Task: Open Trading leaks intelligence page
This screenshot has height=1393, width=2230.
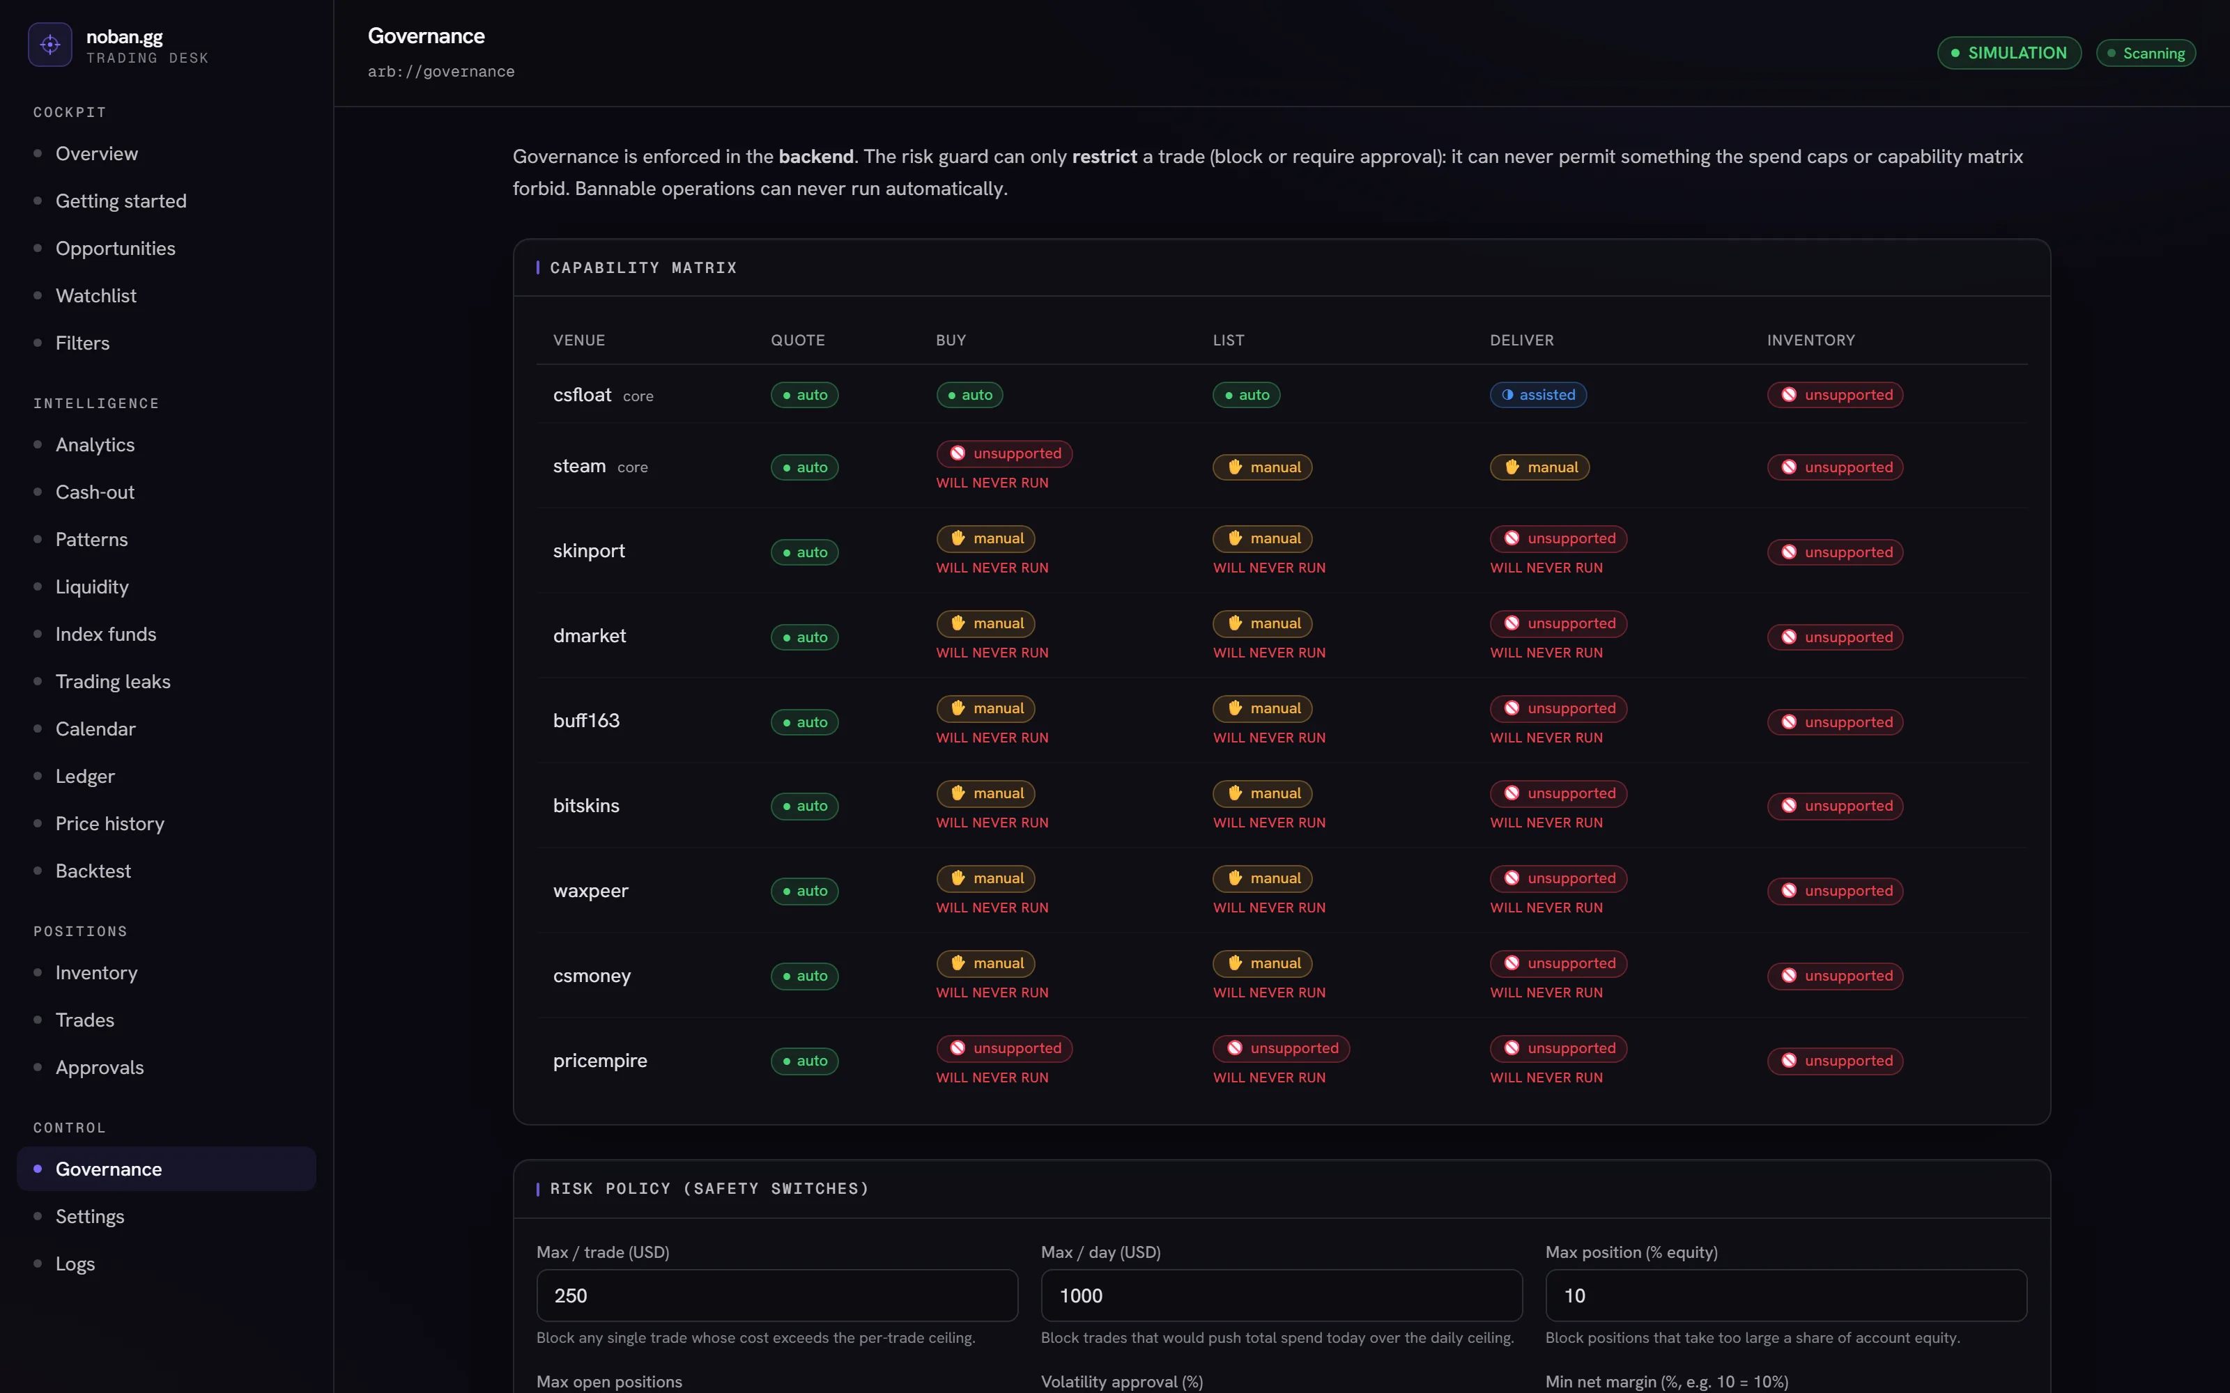Action: click(x=112, y=682)
